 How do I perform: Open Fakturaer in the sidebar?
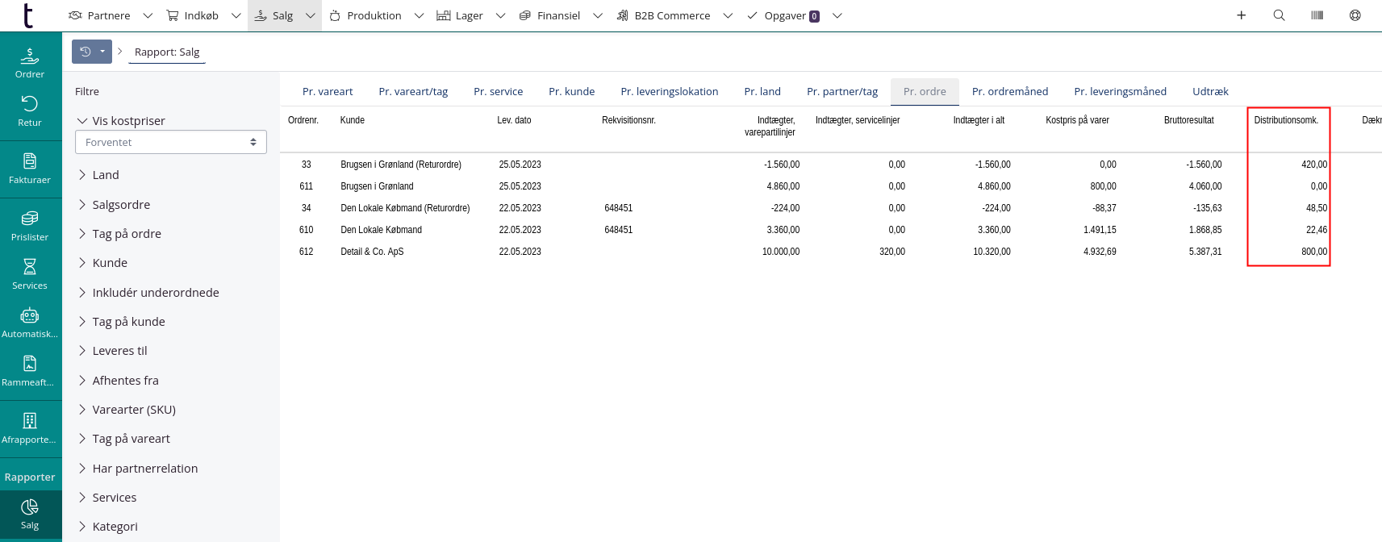click(x=30, y=169)
